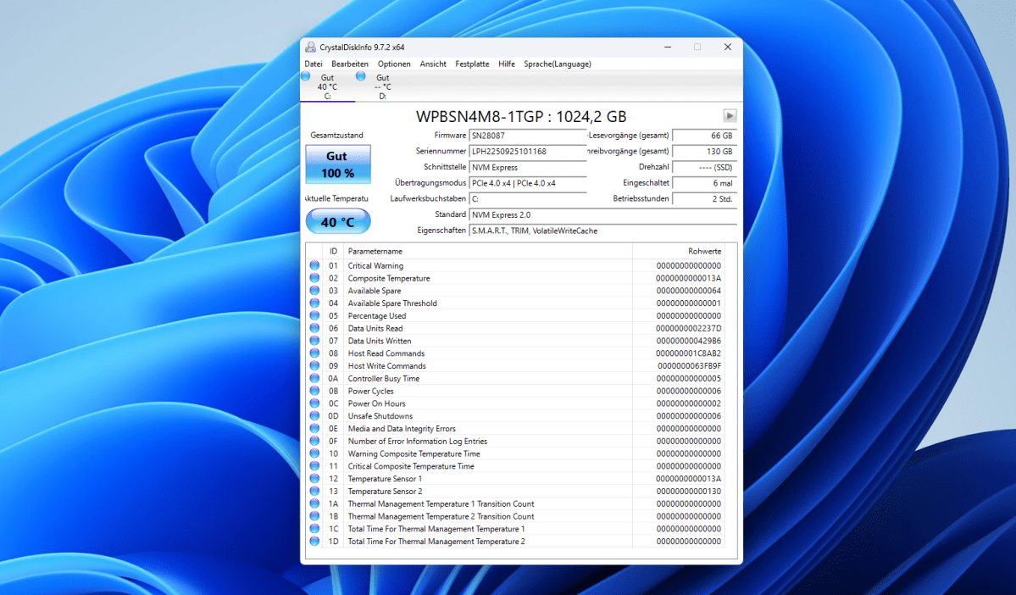1016x595 pixels.
Task: Open the Sprache(Language) menu
Action: click(557, 64)
